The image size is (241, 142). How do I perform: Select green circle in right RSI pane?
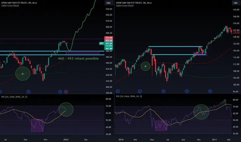[201, 112]
